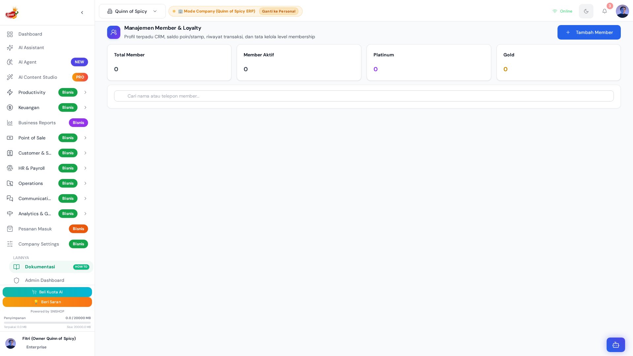This screenshot has height=356, width=633.
Task: Click the Keuangan dollar icon
Action: pos(10,107)
